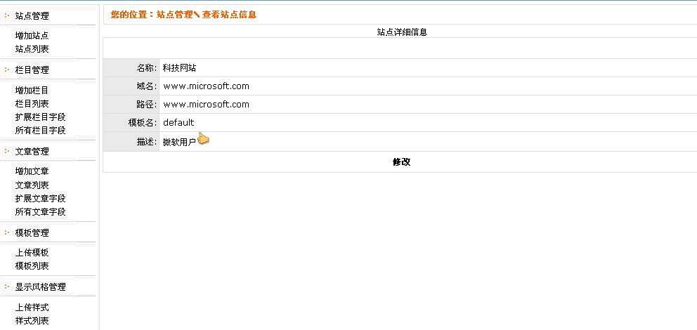Click the 模板管理 section icon
The image size is (697, 330).
(8, 232)
